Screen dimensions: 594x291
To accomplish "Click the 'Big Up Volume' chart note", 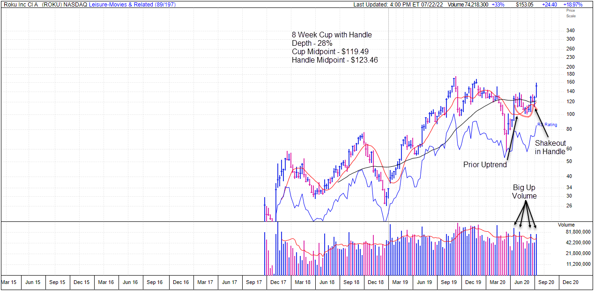I will coord(524,192).
